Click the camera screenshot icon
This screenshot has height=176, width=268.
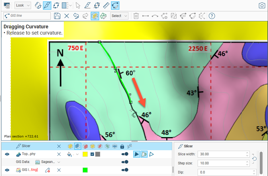(261, 5)
